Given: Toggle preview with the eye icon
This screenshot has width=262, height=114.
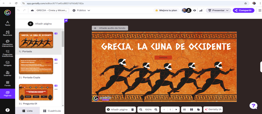Looking at the screenshot, I should click(195, 10).
